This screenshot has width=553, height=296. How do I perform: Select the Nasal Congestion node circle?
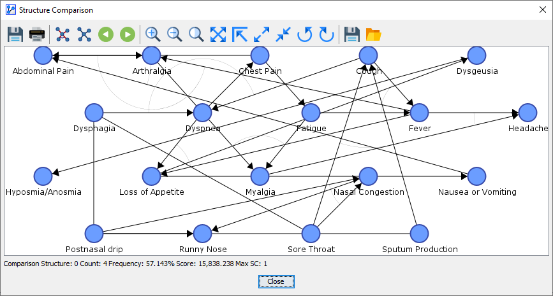point(369,176)
